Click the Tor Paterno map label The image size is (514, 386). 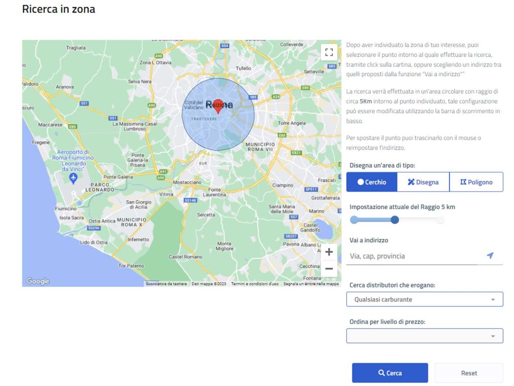click(x=131, y=266)
